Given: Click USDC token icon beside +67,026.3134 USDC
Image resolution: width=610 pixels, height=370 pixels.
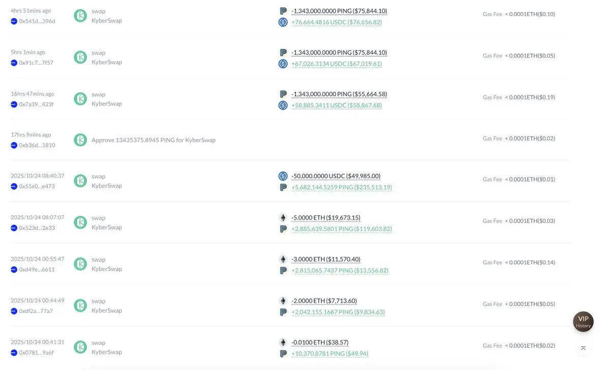Looking at the screenshot, I should click(283, 64).
